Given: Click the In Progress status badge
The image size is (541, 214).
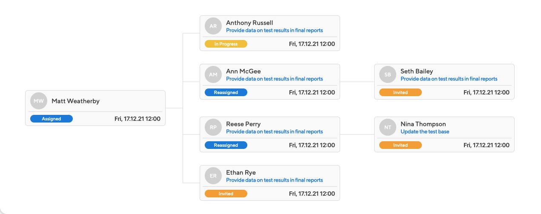Looking at the screenshot, I should point(226,44).
